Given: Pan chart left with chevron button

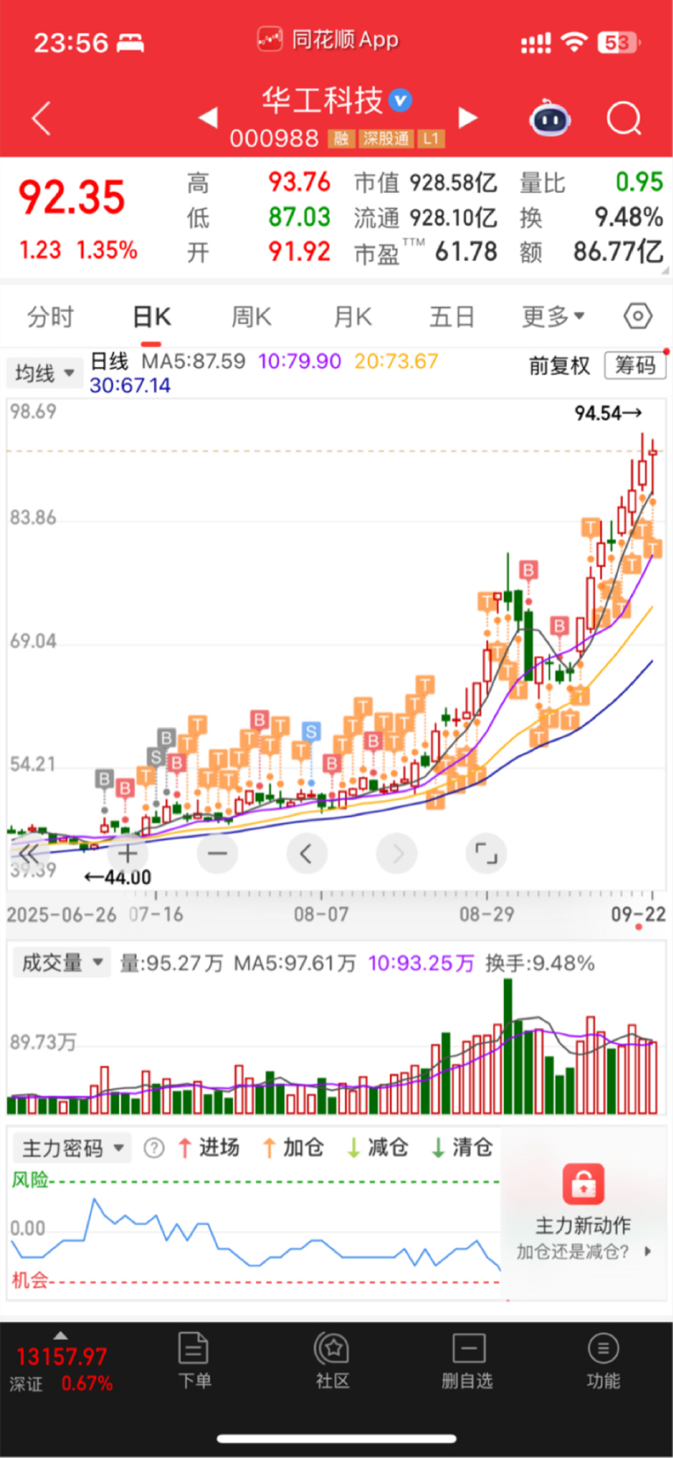Looking at the screenshot, I should coord(307,853).
